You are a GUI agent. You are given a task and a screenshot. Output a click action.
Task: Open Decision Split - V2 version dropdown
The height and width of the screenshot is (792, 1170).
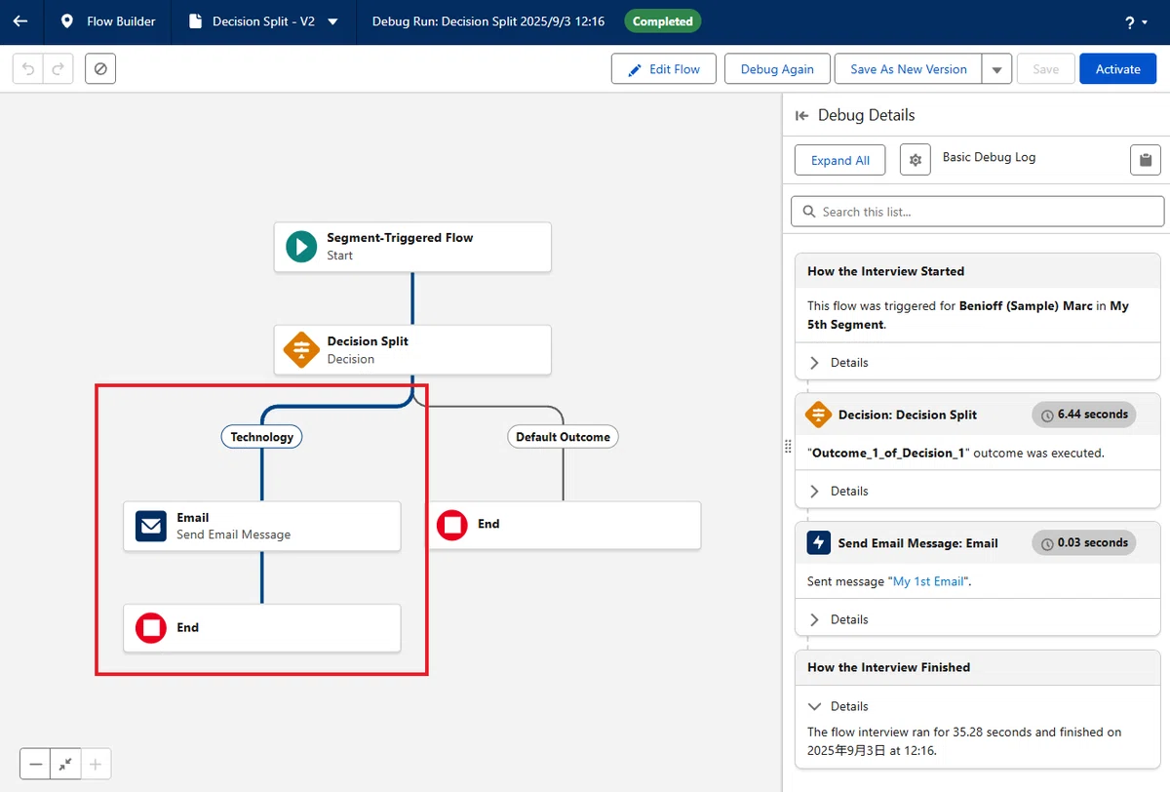333,21
